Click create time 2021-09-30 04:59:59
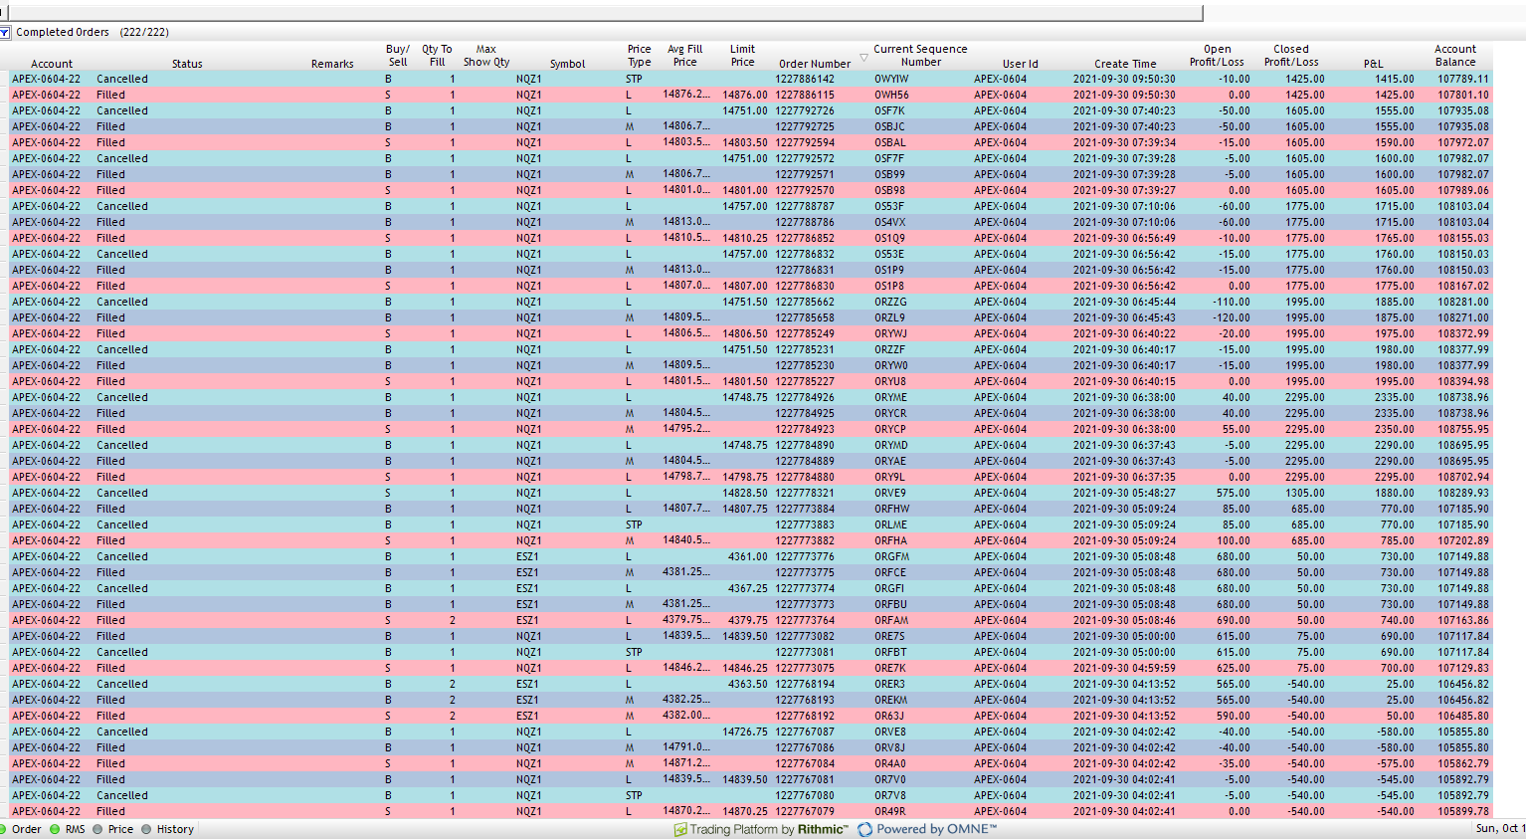Image resolution: width=1526 pixels, height=839 pixels. tap(1124, 668)
